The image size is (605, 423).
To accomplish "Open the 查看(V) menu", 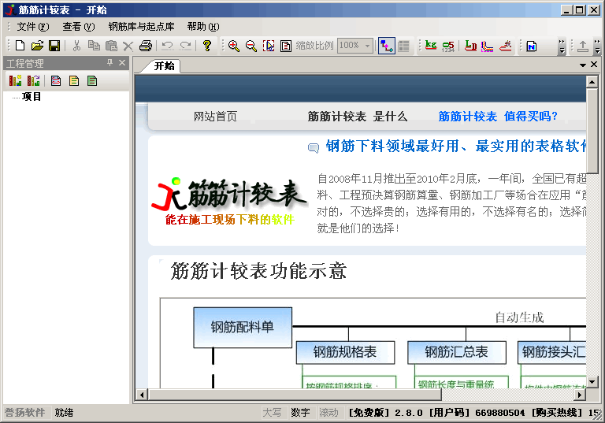I will (x=79, y=27).
